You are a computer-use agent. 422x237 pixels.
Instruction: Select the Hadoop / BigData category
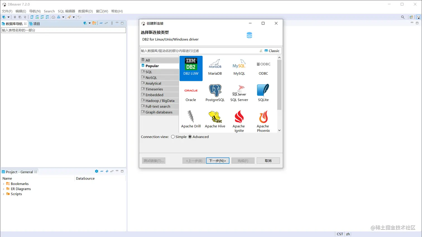click(x=160, y=101)
